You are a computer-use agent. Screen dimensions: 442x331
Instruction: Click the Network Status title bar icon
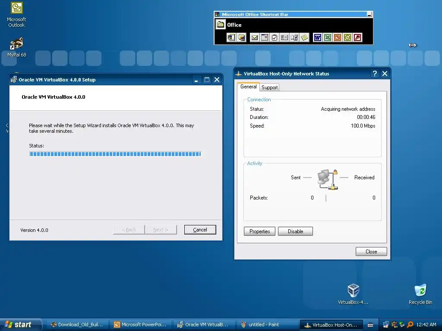238,74
